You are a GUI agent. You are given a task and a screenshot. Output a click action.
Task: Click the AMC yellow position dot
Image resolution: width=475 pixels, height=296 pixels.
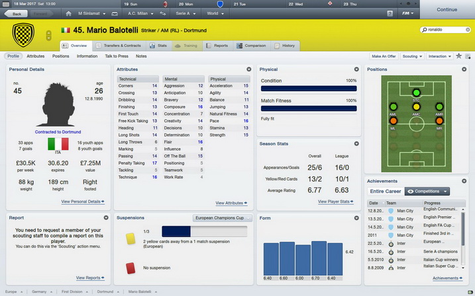click(416, 106)
